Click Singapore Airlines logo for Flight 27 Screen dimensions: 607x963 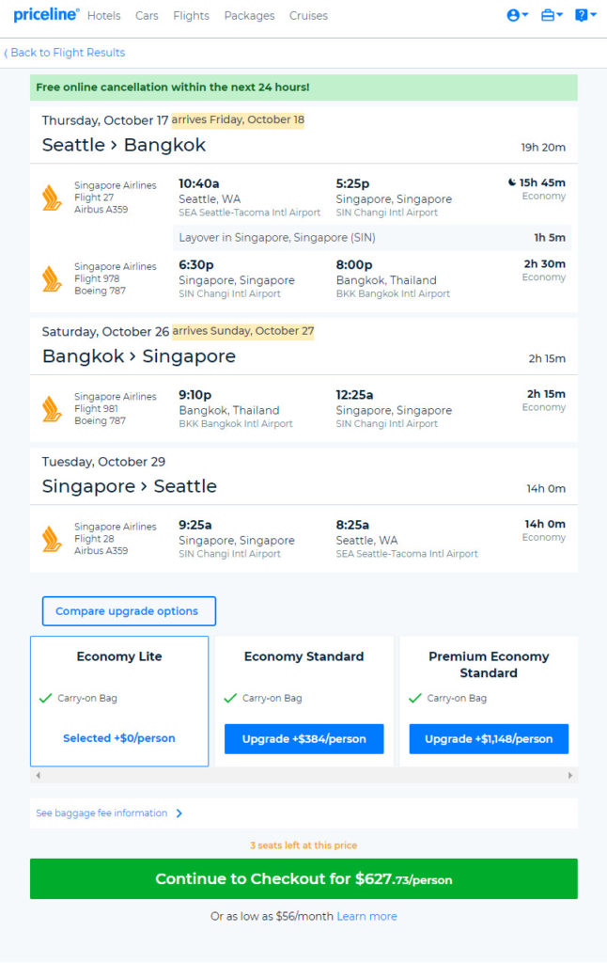click(52, 197)
